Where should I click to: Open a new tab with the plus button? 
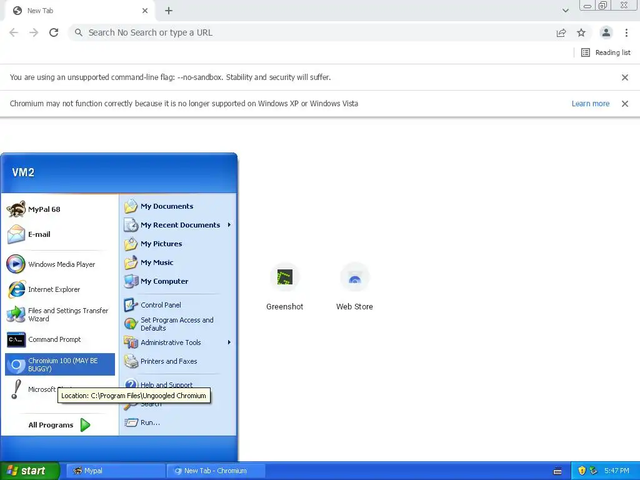click(169, 11)
